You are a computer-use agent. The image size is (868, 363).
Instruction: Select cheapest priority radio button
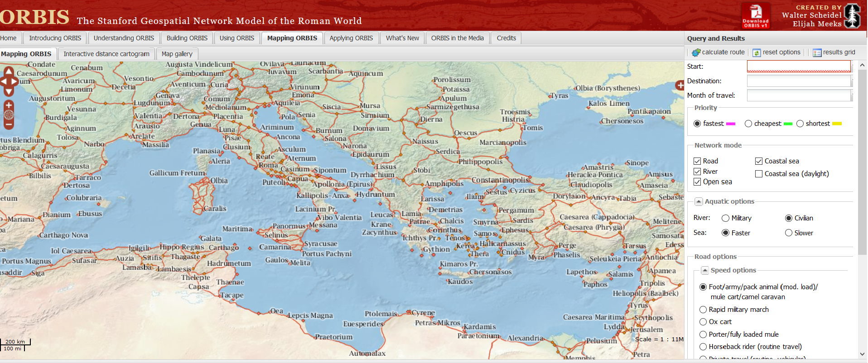click(x=748, y=124)
